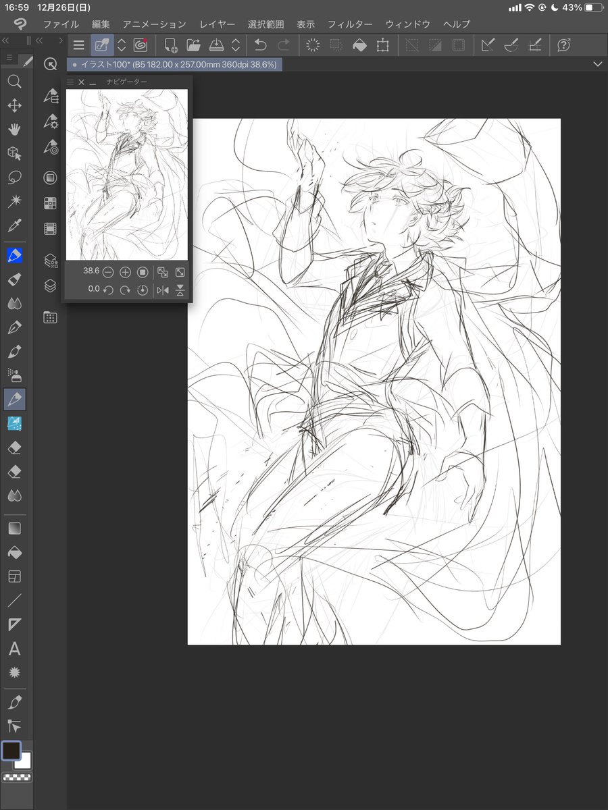Viewport: 608px width, 810px height.
Task: Open the レイヤー menu
Action: point(217,24)
